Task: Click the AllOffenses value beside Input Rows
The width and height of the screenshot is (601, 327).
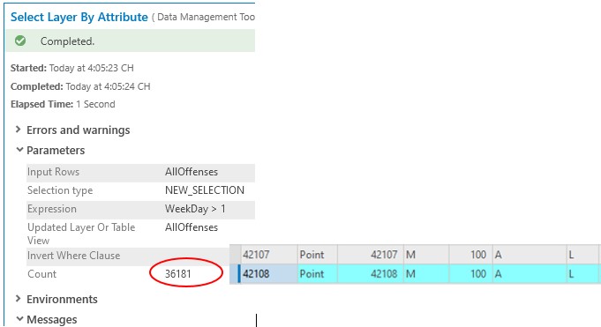Action: click(x=192, y=172)
